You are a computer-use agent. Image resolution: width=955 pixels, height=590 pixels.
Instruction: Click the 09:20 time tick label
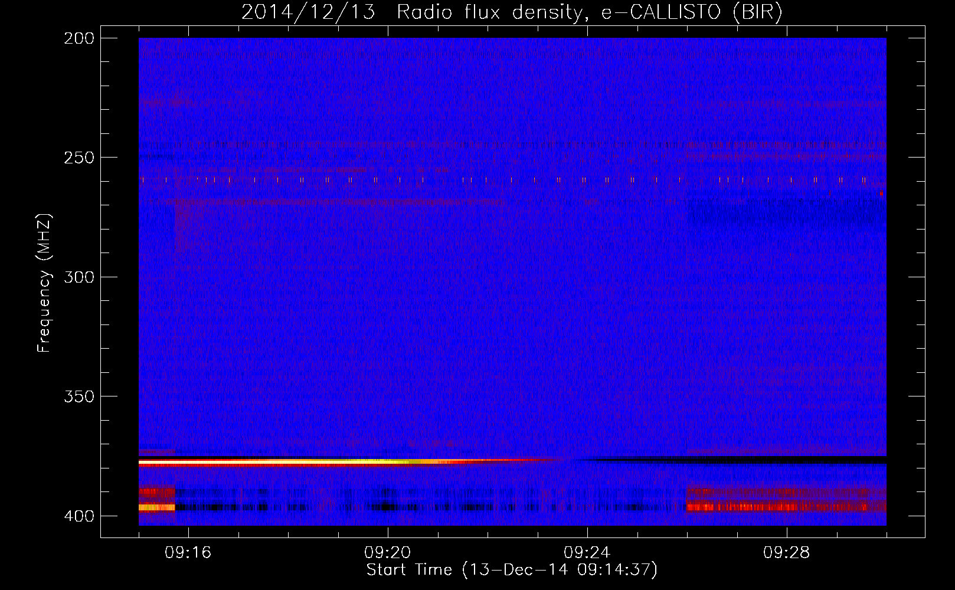click(x=388, y=553)
